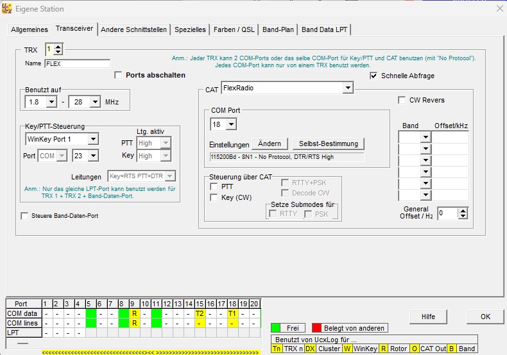
Task: Click the 'Ändern' settings button
Action: click(270, 144)
